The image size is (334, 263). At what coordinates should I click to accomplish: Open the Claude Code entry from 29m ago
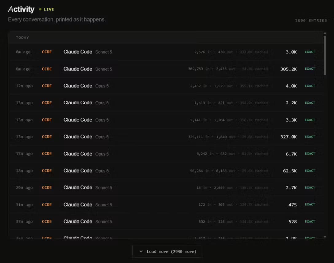tap(166, 188)
